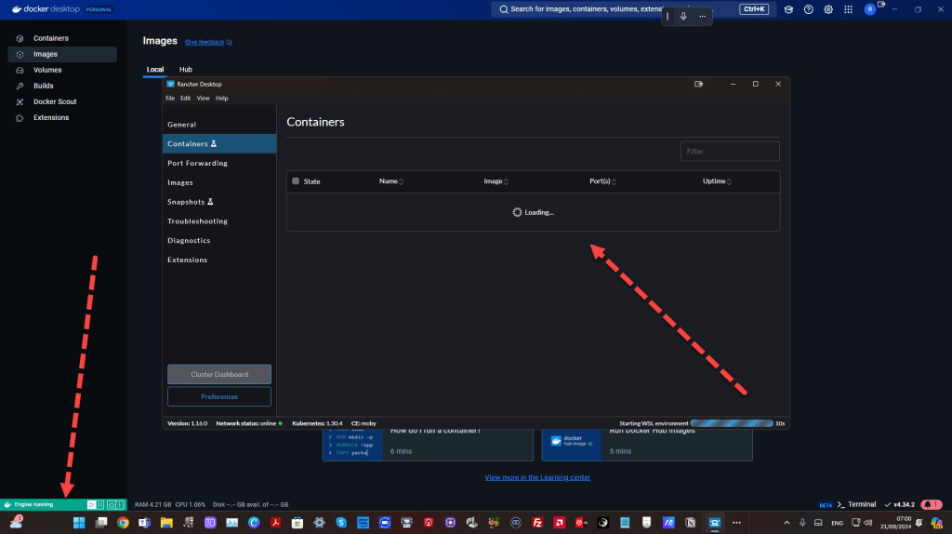Viewport: 952px width, 534px height.
Task: Select Images in Rancher Desktop sidebar
Action: tap(219, 182)
